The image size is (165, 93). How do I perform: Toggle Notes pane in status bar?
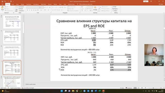[x=122, y=88]
